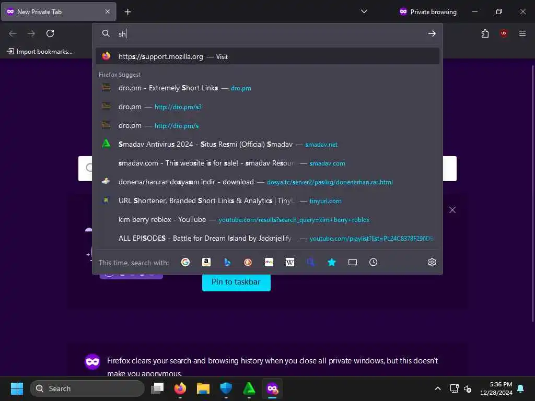Image resolution: width=535 pixels, height=401 pixels.
Task: Click the Back navigation arrow
Action: pos(13,33)
